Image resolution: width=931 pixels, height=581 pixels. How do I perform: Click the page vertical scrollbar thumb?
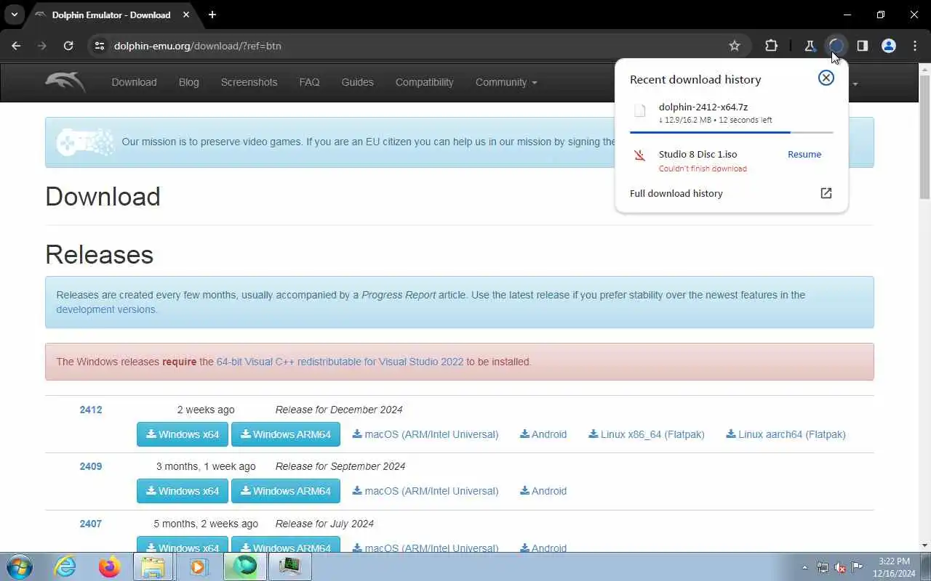[925, 137]
